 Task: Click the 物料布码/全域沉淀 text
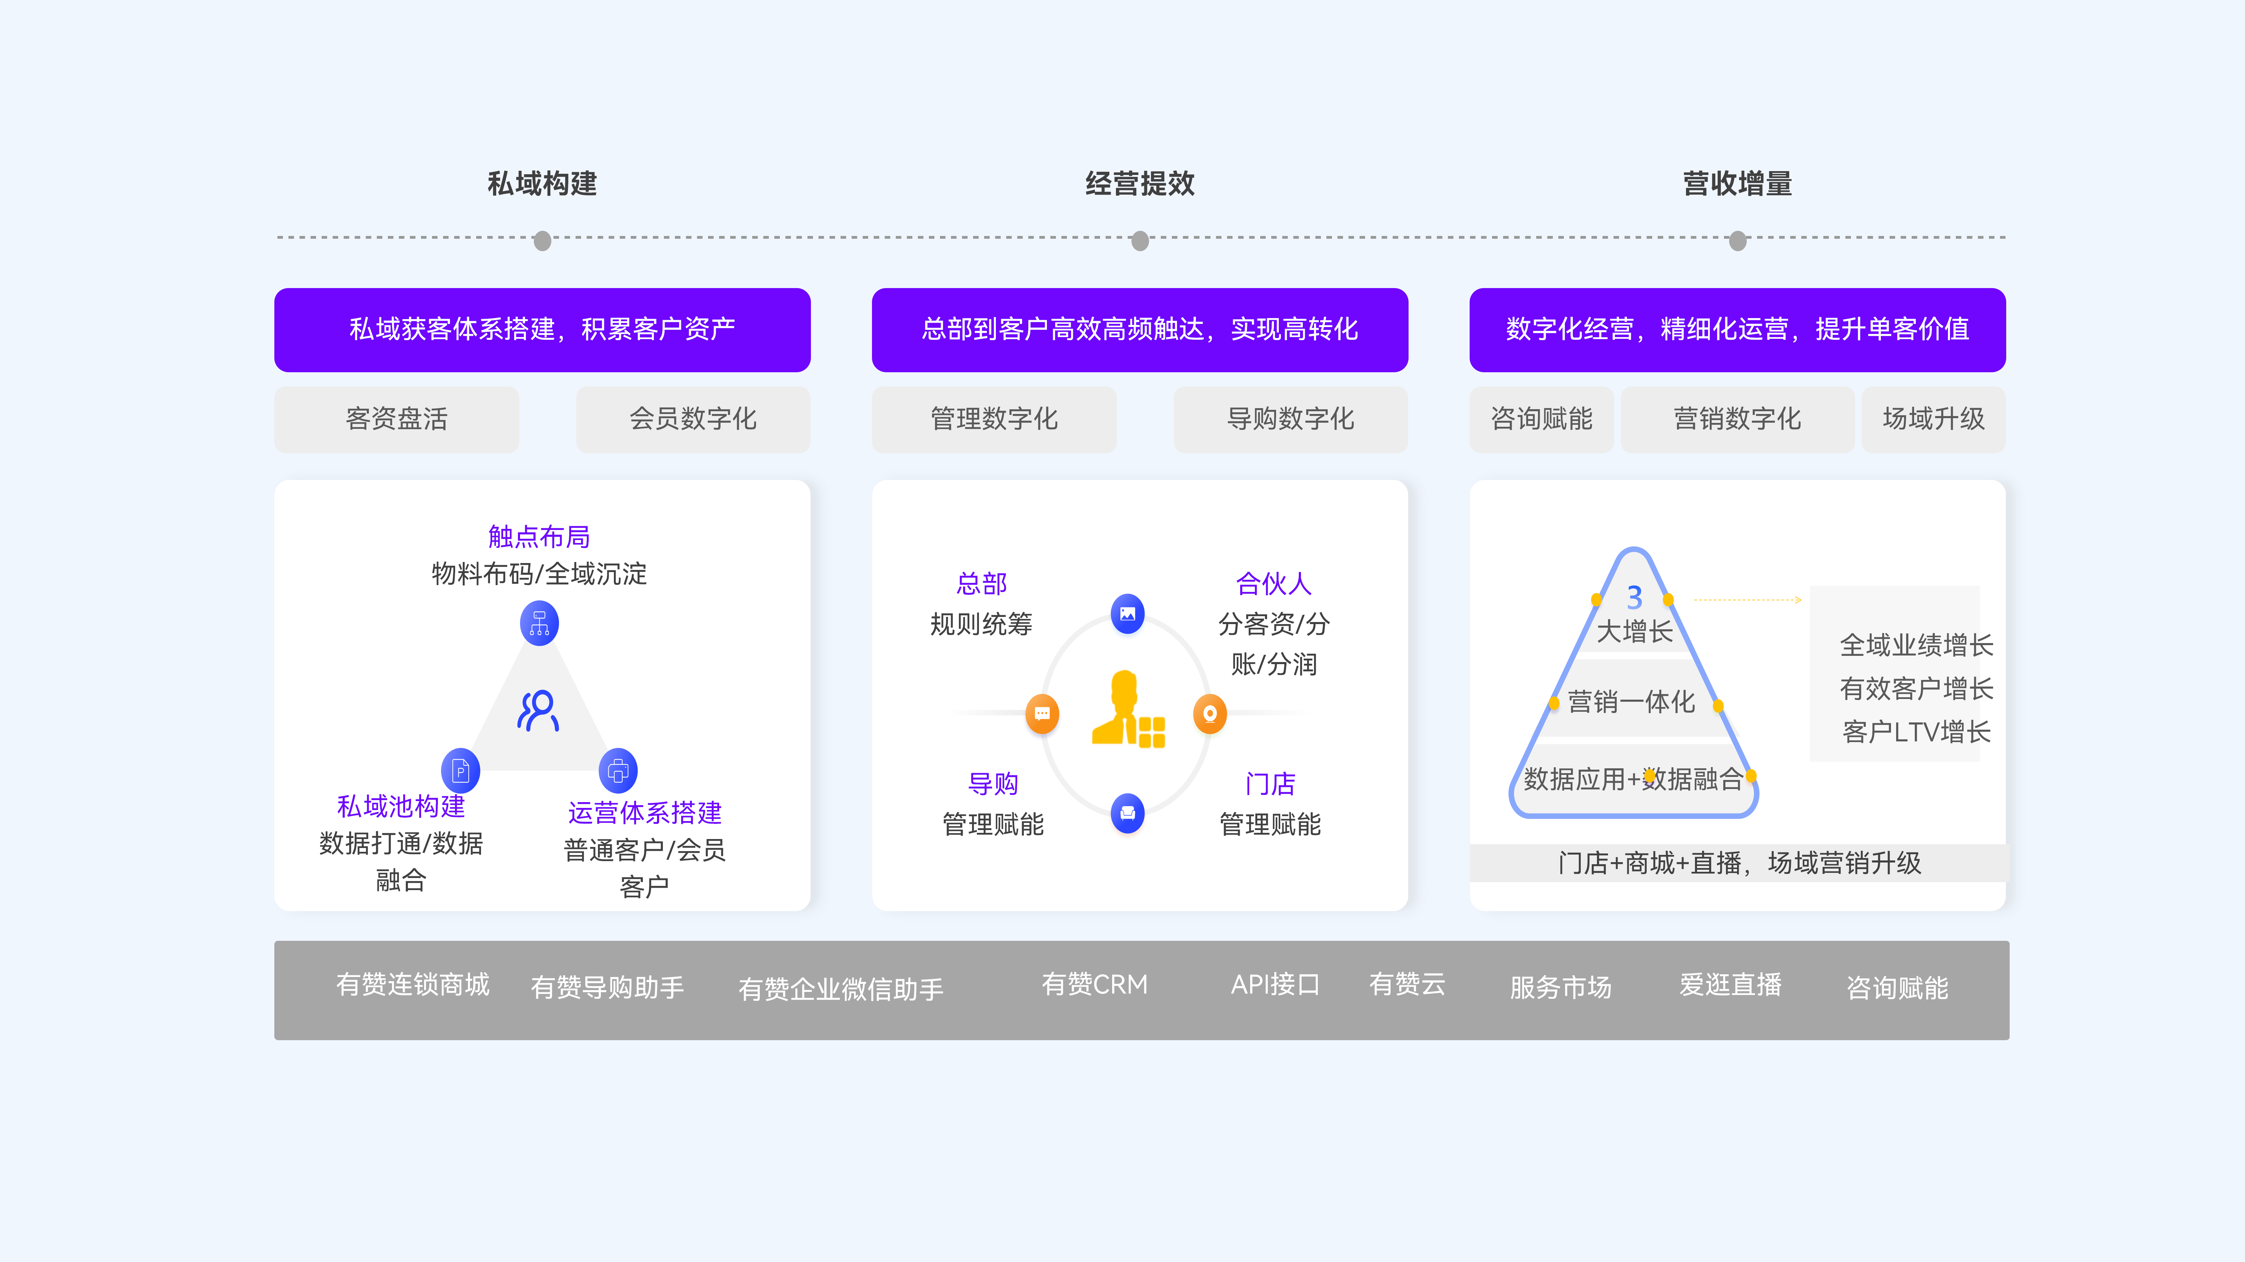pyautogui.click(x=539, y=574)
